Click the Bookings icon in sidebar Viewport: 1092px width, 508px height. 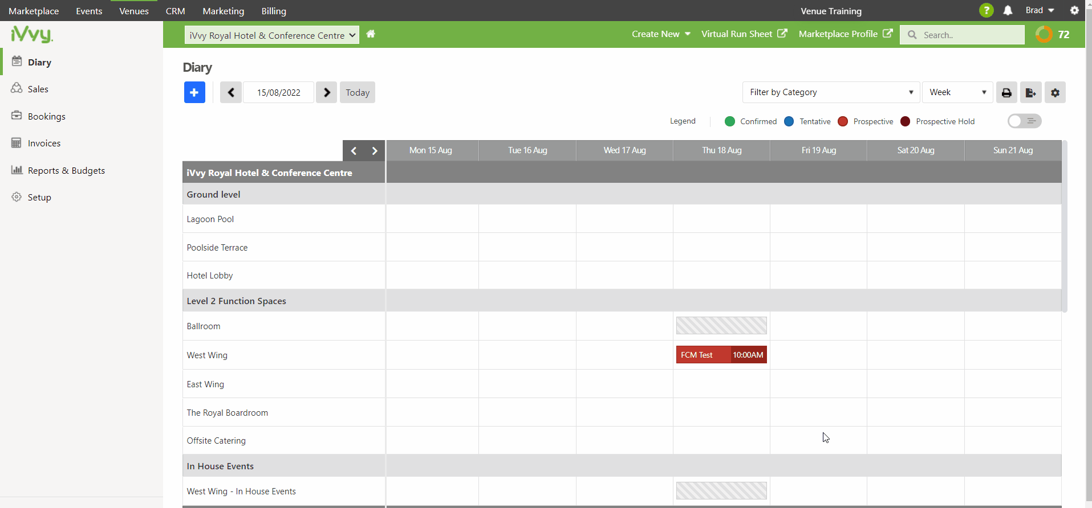(17, 116)
